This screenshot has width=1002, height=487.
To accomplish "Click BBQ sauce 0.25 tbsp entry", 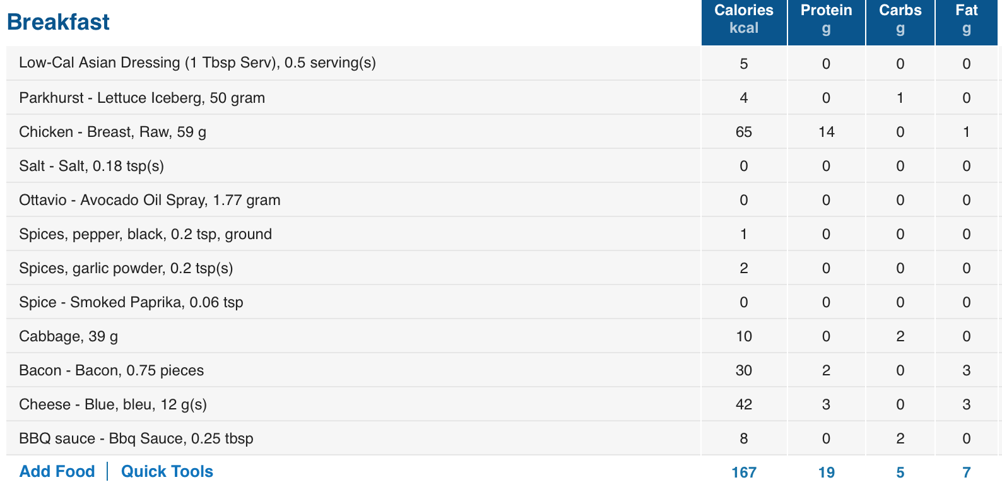I will point(136,438).
